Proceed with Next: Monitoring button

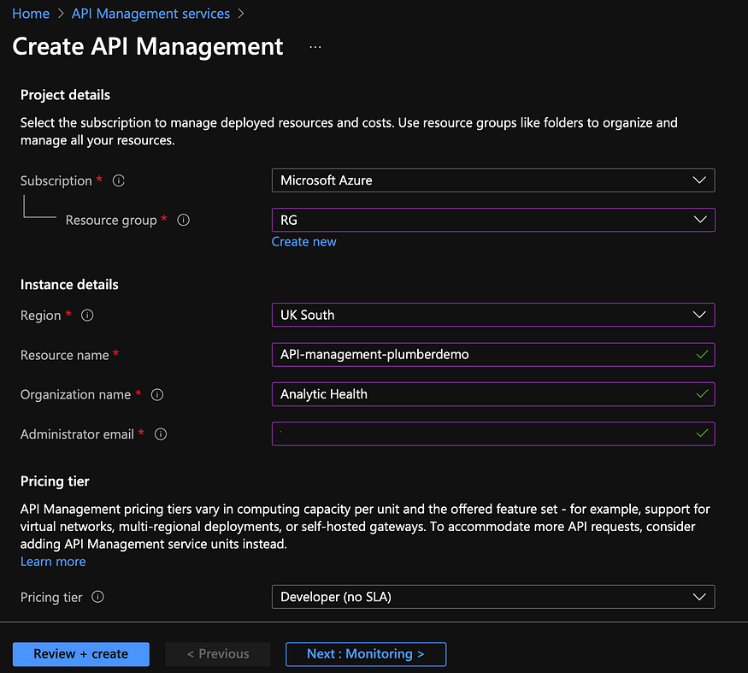pyautogui.click(x=366, y=654)
